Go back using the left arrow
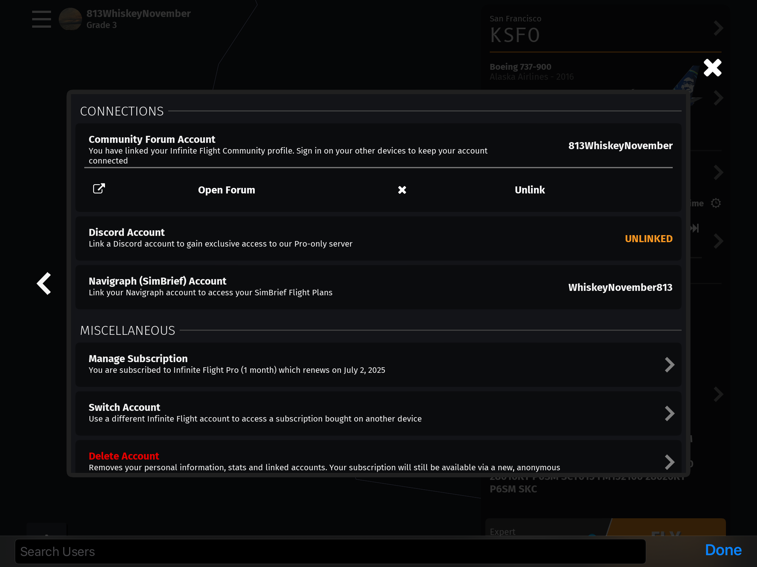Image resolution: width=757 pixels, height=567 pixels. pyautogui.click(x=44, y=283)
